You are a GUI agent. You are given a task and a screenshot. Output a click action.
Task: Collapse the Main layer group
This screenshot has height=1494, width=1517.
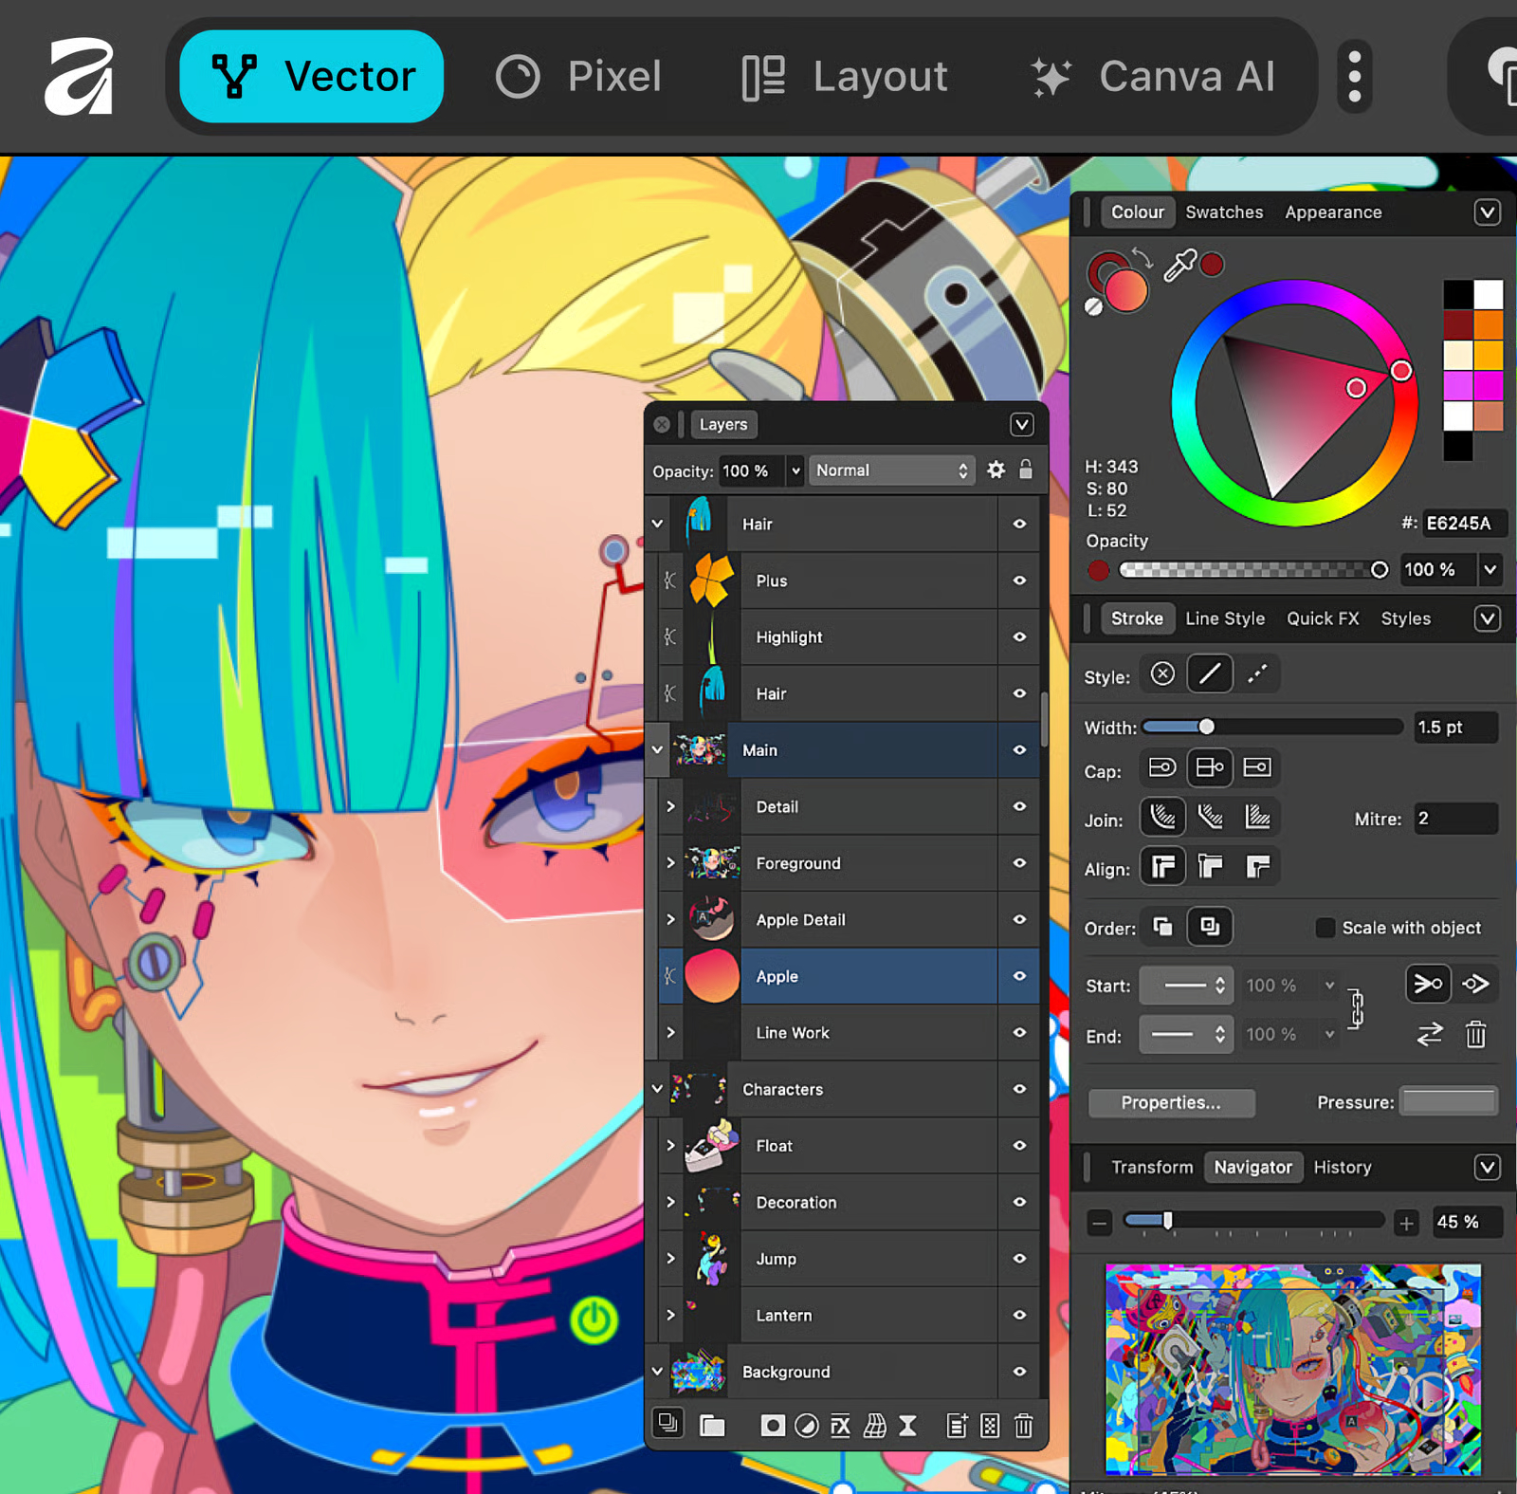(x=657, y=749)
